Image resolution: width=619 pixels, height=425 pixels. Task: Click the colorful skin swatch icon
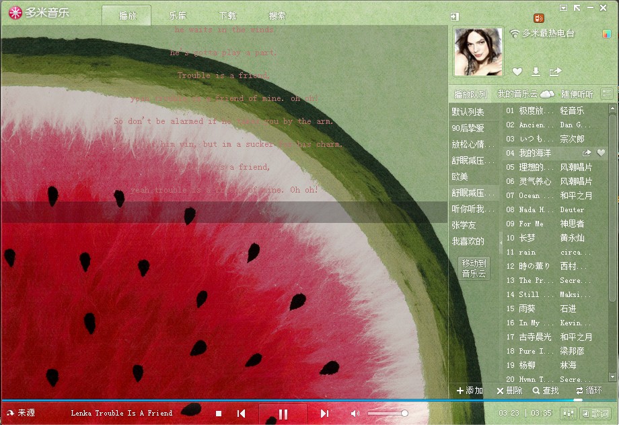(606, 34)
